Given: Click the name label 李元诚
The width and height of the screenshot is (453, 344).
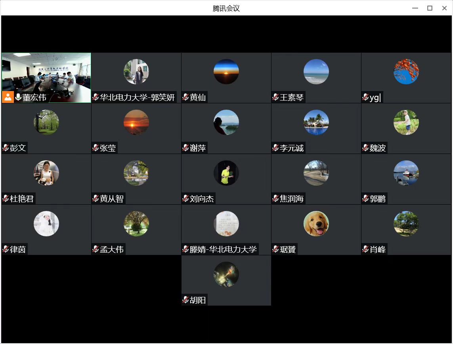Looking at the screenshot, I should (x=292, y=148).
